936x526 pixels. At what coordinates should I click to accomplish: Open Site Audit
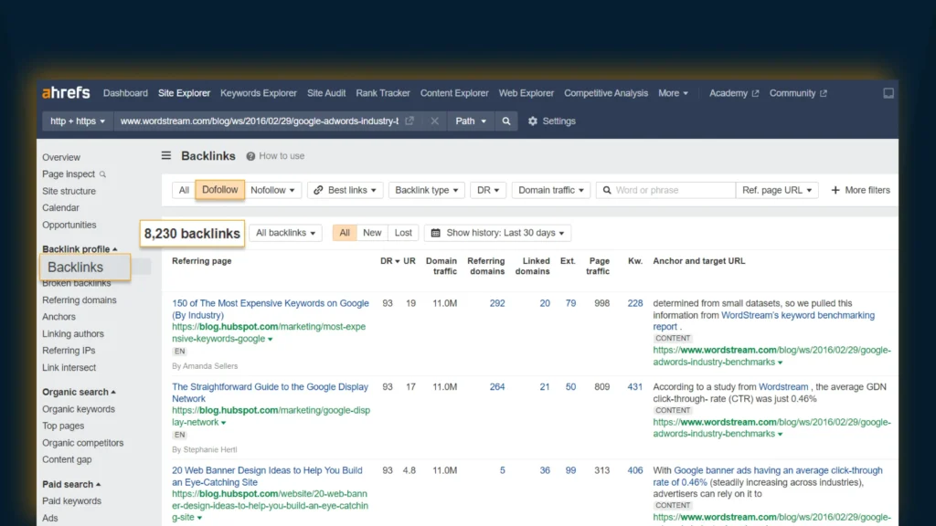(326, 93)
